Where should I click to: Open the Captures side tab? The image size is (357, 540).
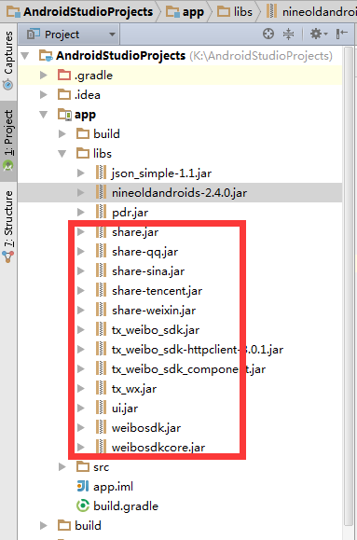pyautogui.click(x=8, y=61)
